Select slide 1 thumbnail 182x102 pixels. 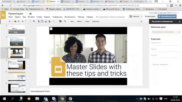(x=17, y=30)
